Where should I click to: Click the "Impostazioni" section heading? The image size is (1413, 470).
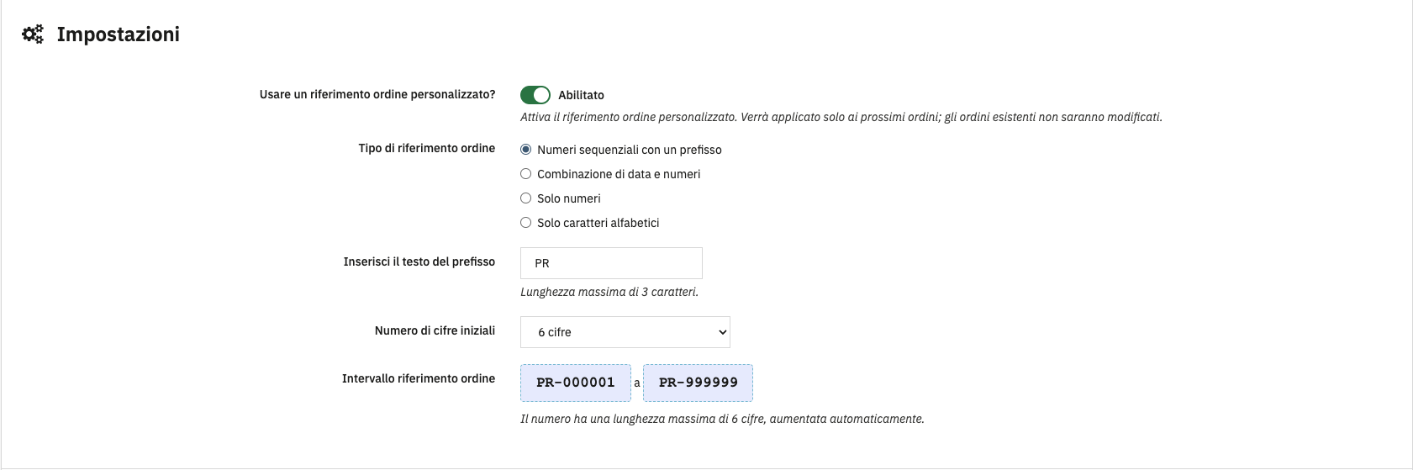click(x=119, y=34)
